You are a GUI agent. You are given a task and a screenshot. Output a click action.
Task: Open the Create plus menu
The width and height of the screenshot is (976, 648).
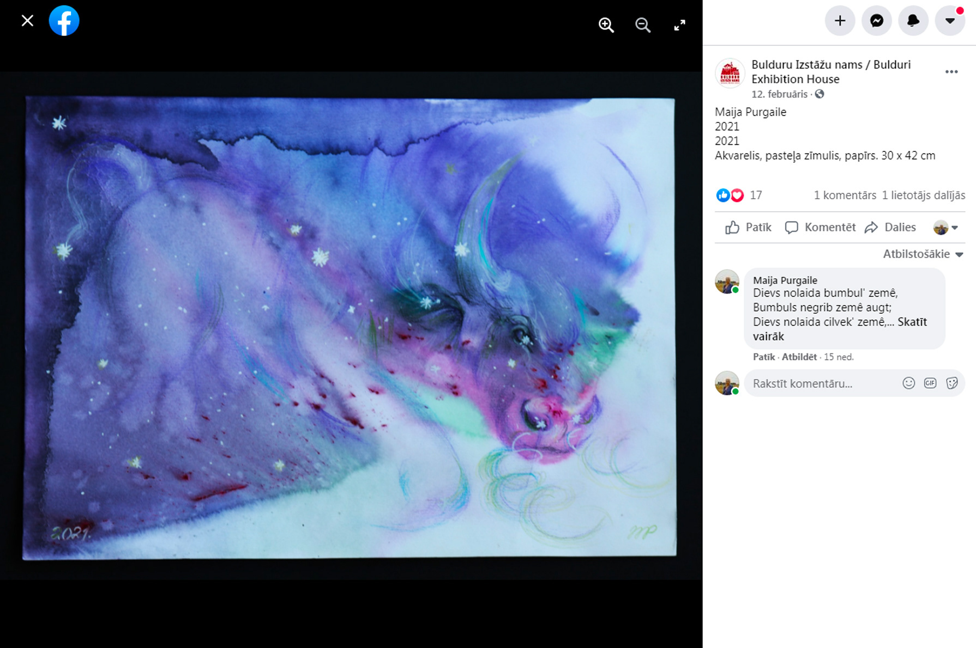click(x=840, y=21)
